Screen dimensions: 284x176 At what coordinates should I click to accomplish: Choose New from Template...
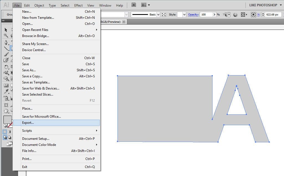57,17
